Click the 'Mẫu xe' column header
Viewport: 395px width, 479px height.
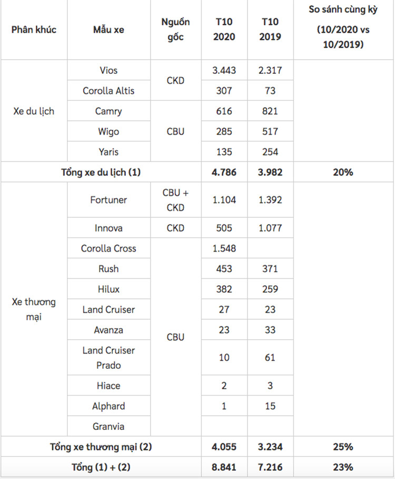[x=108, y=30]
